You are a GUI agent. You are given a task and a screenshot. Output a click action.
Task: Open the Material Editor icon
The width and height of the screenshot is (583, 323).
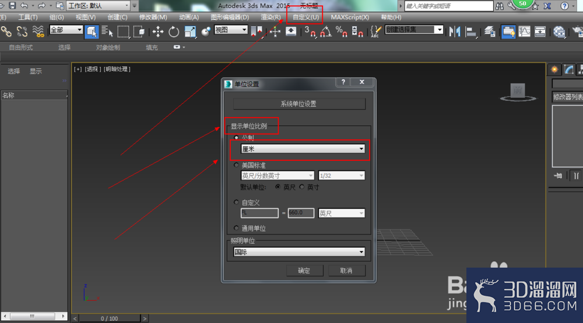click(559, 31)
